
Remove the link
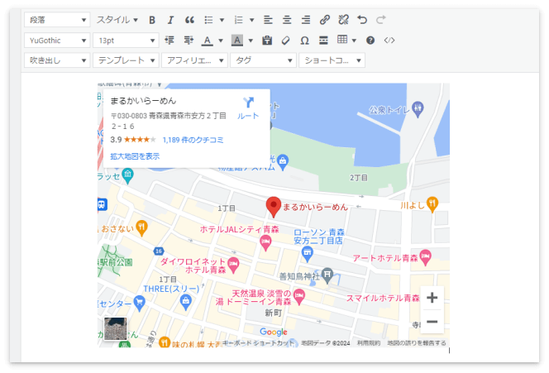pyautogui.click(x=343, y=20)
